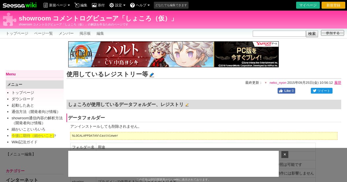Click the フォルダー名 table header
The width and height of the screenshot is (347, 182).
83,147
